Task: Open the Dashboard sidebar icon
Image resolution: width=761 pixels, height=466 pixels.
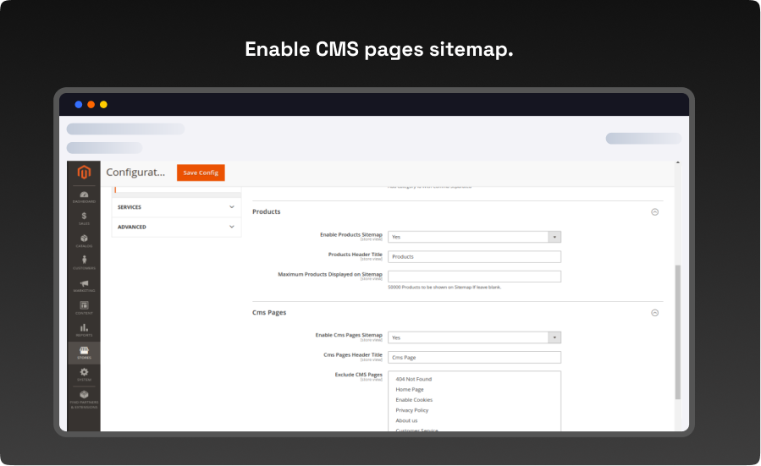Action: 84,196
